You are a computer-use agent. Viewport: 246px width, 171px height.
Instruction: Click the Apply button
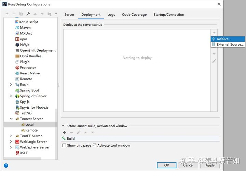[210, 165]
